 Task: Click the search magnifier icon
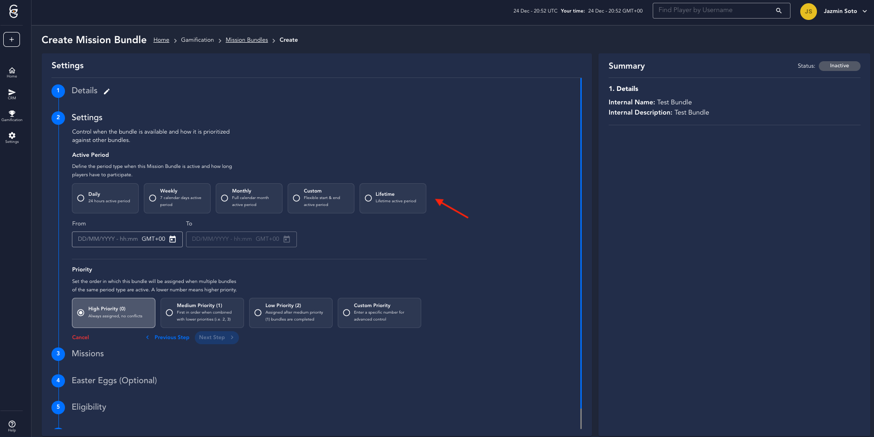[x=778, y=11]
